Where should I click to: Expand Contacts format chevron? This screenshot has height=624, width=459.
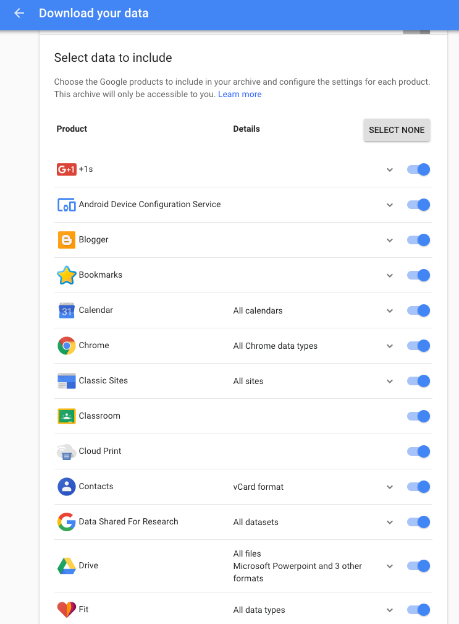[390, 487]
